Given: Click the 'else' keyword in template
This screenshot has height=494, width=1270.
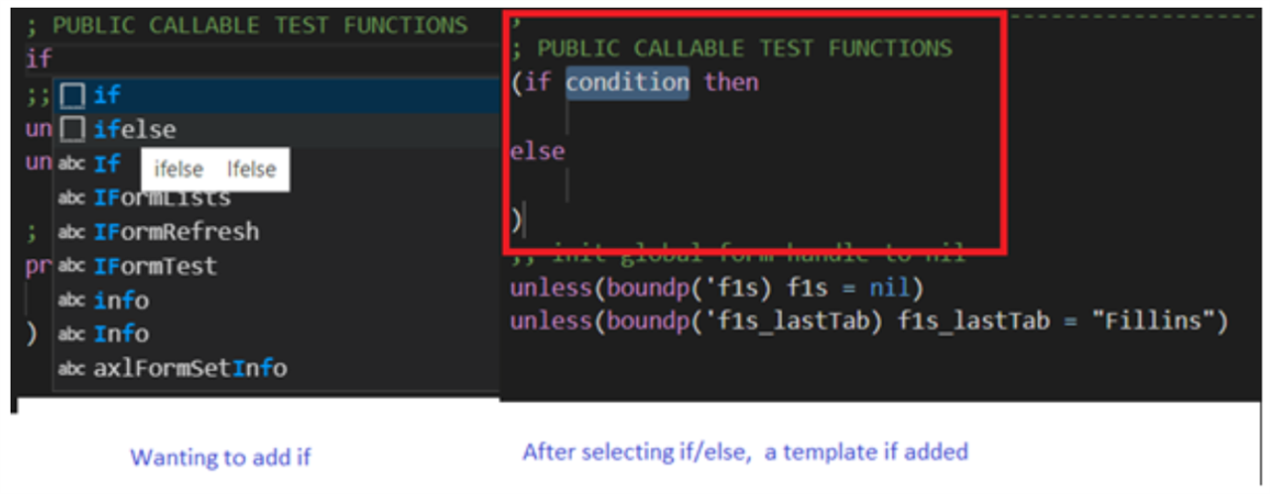Looking at the screenshot, I should 538,152.
